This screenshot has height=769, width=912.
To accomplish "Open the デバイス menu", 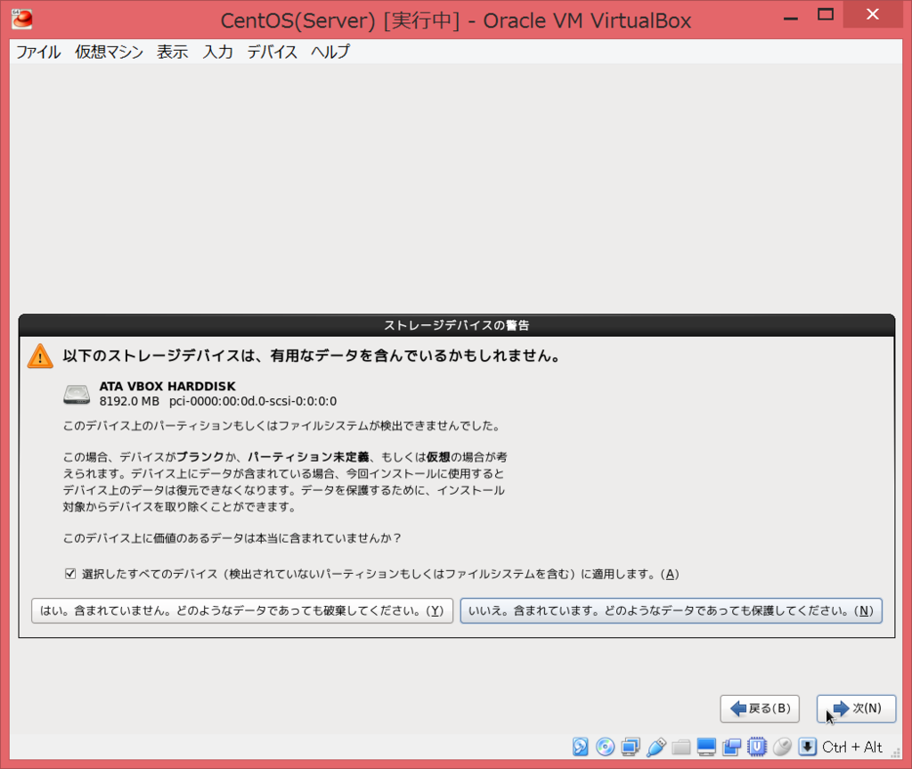I will click(x=272, y=52).
